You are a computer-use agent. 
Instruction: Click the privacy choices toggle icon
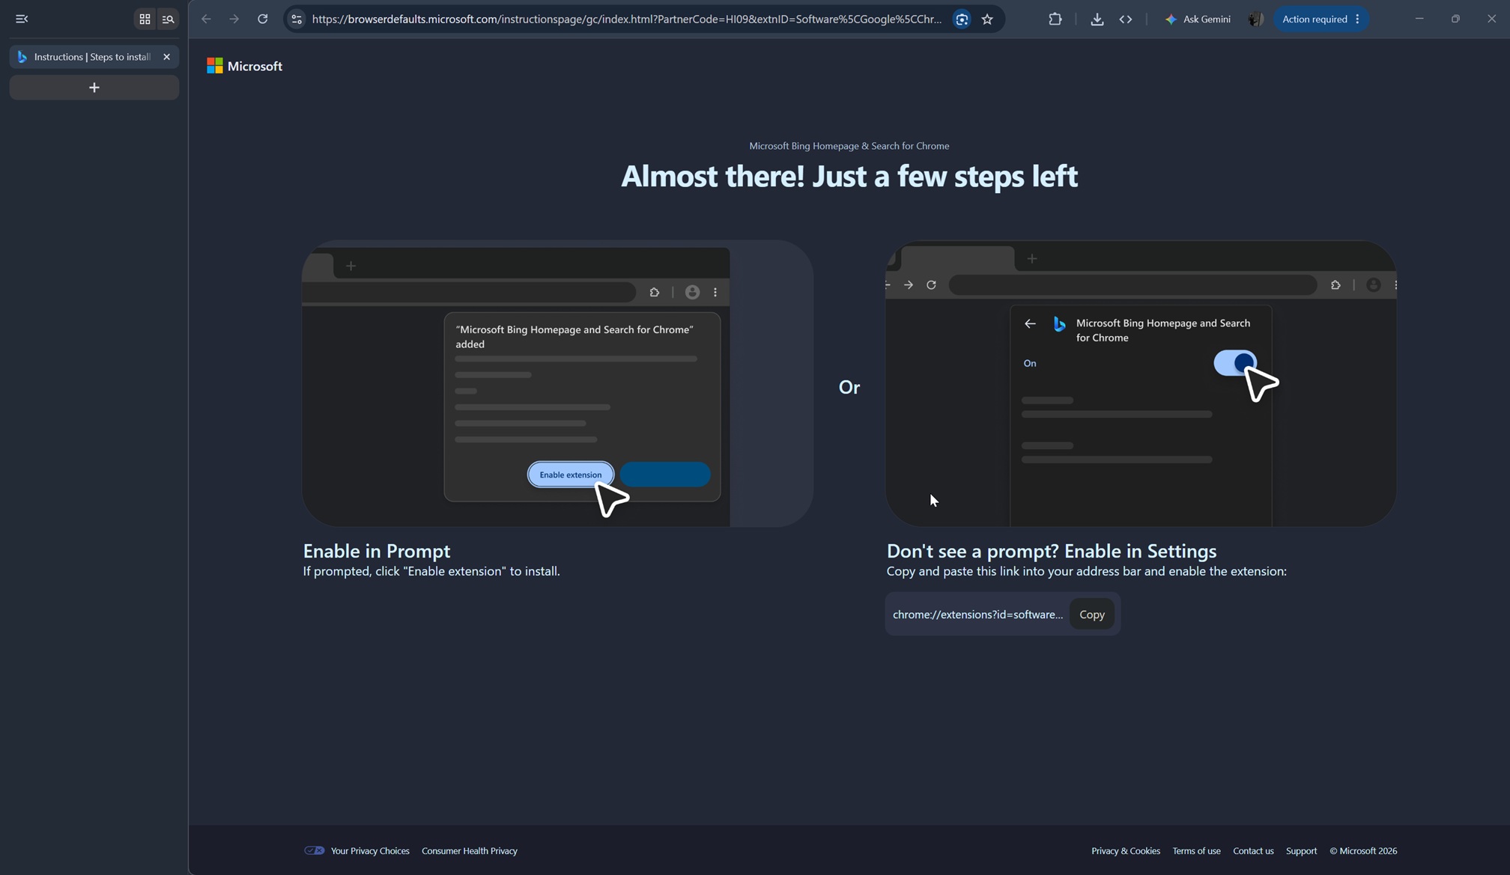(314, 851)
